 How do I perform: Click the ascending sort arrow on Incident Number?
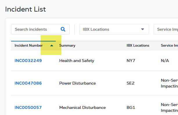[x=52, y=45]
